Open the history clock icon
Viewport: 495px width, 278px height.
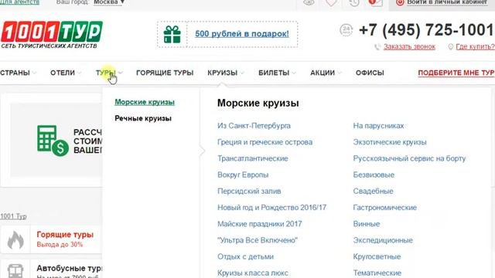[354, 2]
